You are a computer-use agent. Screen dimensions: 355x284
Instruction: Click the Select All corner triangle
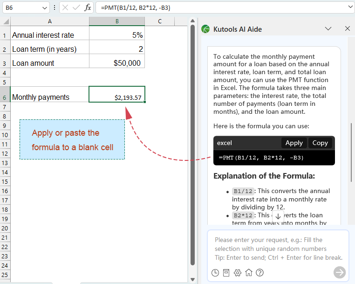(x=5, y=21)
